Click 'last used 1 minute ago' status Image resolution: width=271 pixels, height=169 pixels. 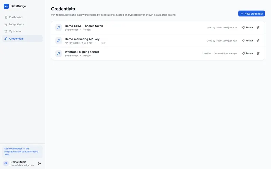click(220, 53)
